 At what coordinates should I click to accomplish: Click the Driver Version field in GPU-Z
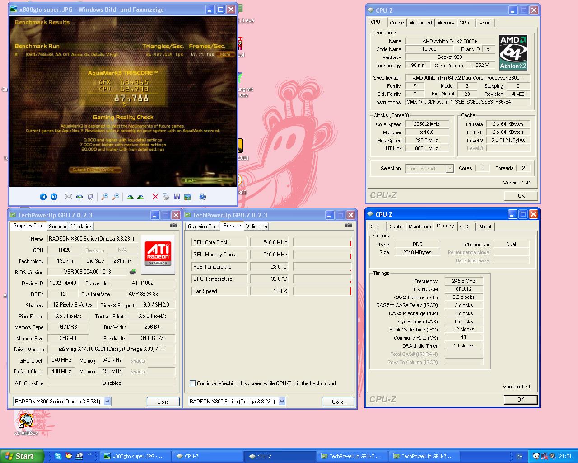pyautogui.click(x=112, y=350)
